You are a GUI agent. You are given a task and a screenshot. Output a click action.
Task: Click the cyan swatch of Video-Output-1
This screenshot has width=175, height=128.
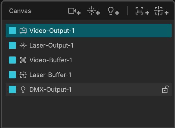[12, 31]
